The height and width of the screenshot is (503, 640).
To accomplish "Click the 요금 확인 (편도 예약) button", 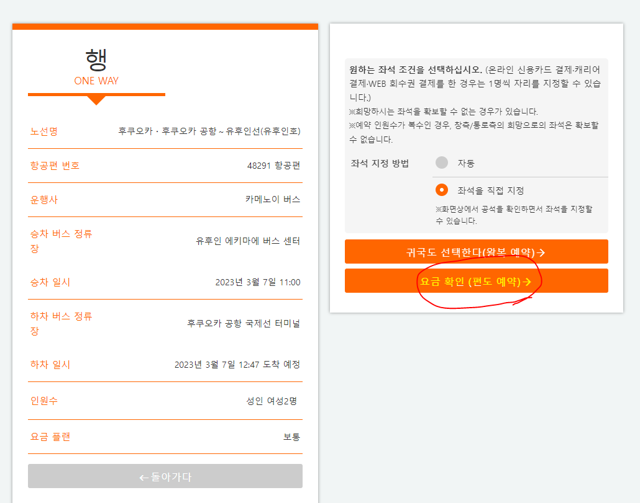I will click(477, 280).
